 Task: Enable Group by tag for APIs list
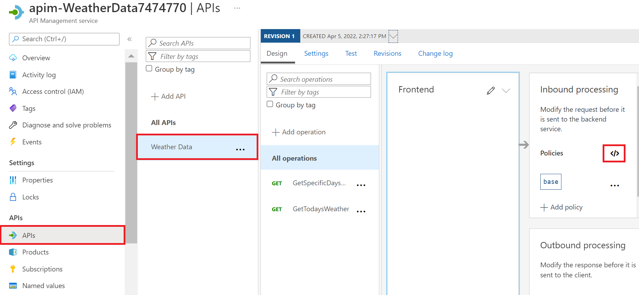tap(149, 68)
